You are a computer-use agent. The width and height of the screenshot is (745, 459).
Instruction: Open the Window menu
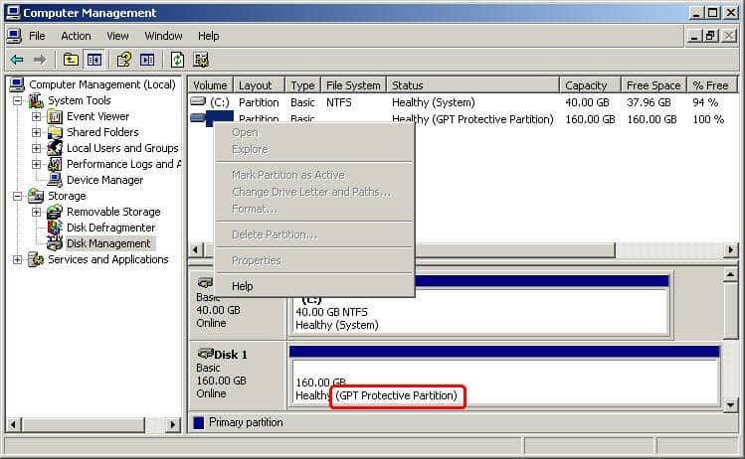[163, 36]
